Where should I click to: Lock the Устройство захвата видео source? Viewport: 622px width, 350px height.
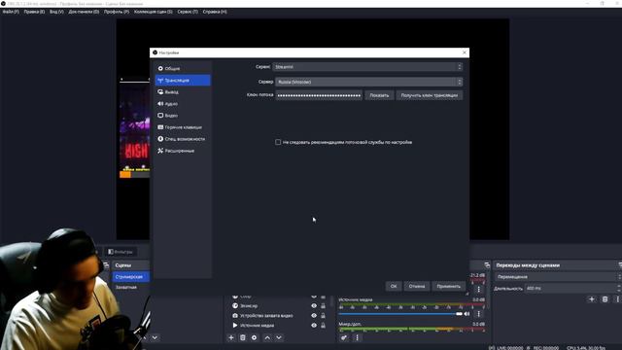(323, 315)
